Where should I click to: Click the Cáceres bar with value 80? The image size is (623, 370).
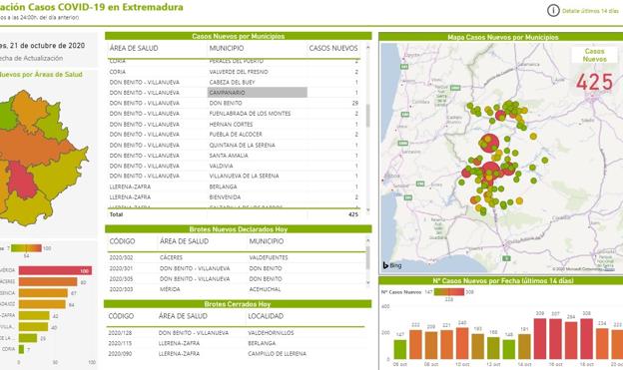(48, 282)
